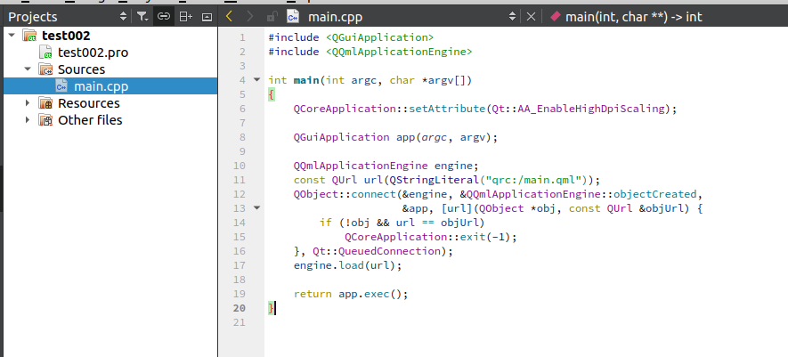The height and width of the screenshot is (357, 788).
Task: Expand the Resources folder
Action: click(28, 103)
